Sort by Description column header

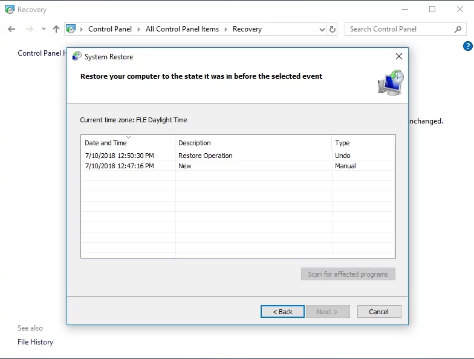click(253, 143)
